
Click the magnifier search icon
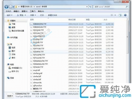click(x=127, y=7)
